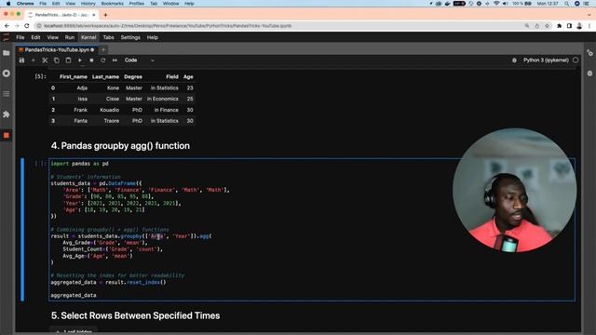Click heading 5. Select Rows Between Specified Times

135,315
